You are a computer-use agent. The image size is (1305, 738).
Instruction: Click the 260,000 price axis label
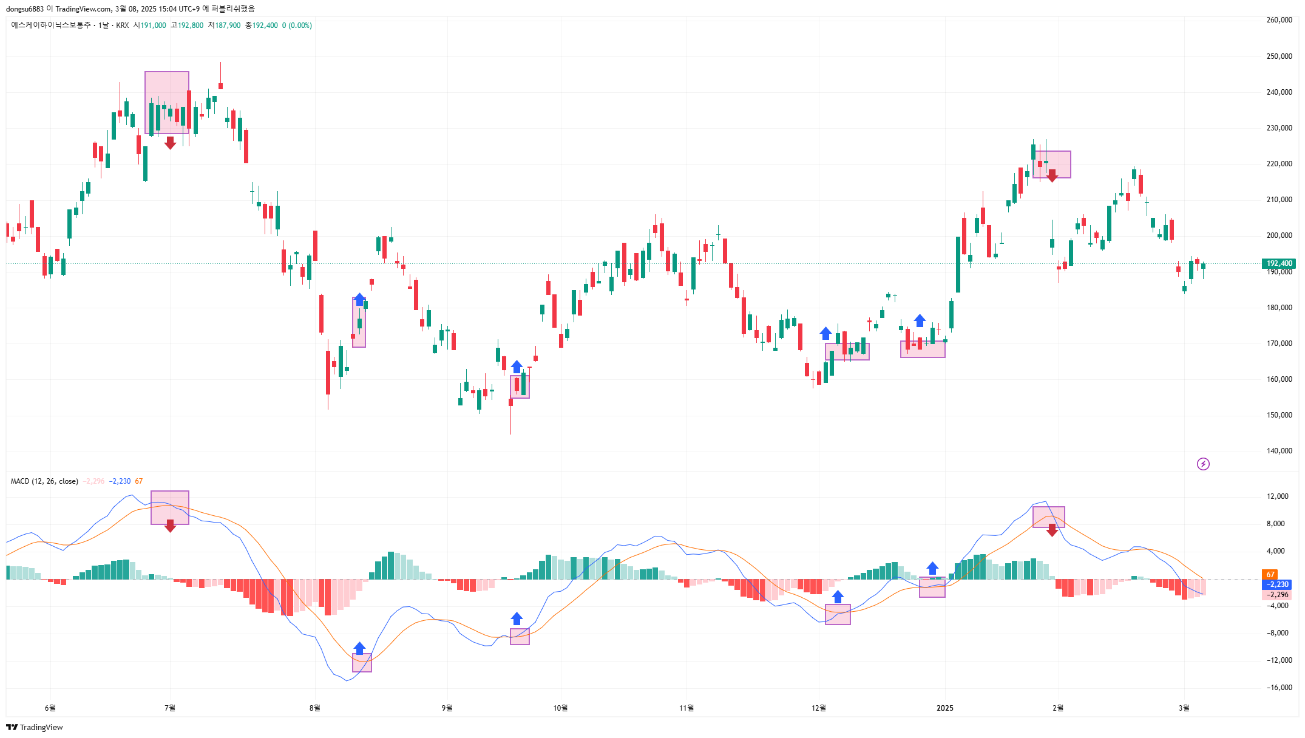point(1279,20)
